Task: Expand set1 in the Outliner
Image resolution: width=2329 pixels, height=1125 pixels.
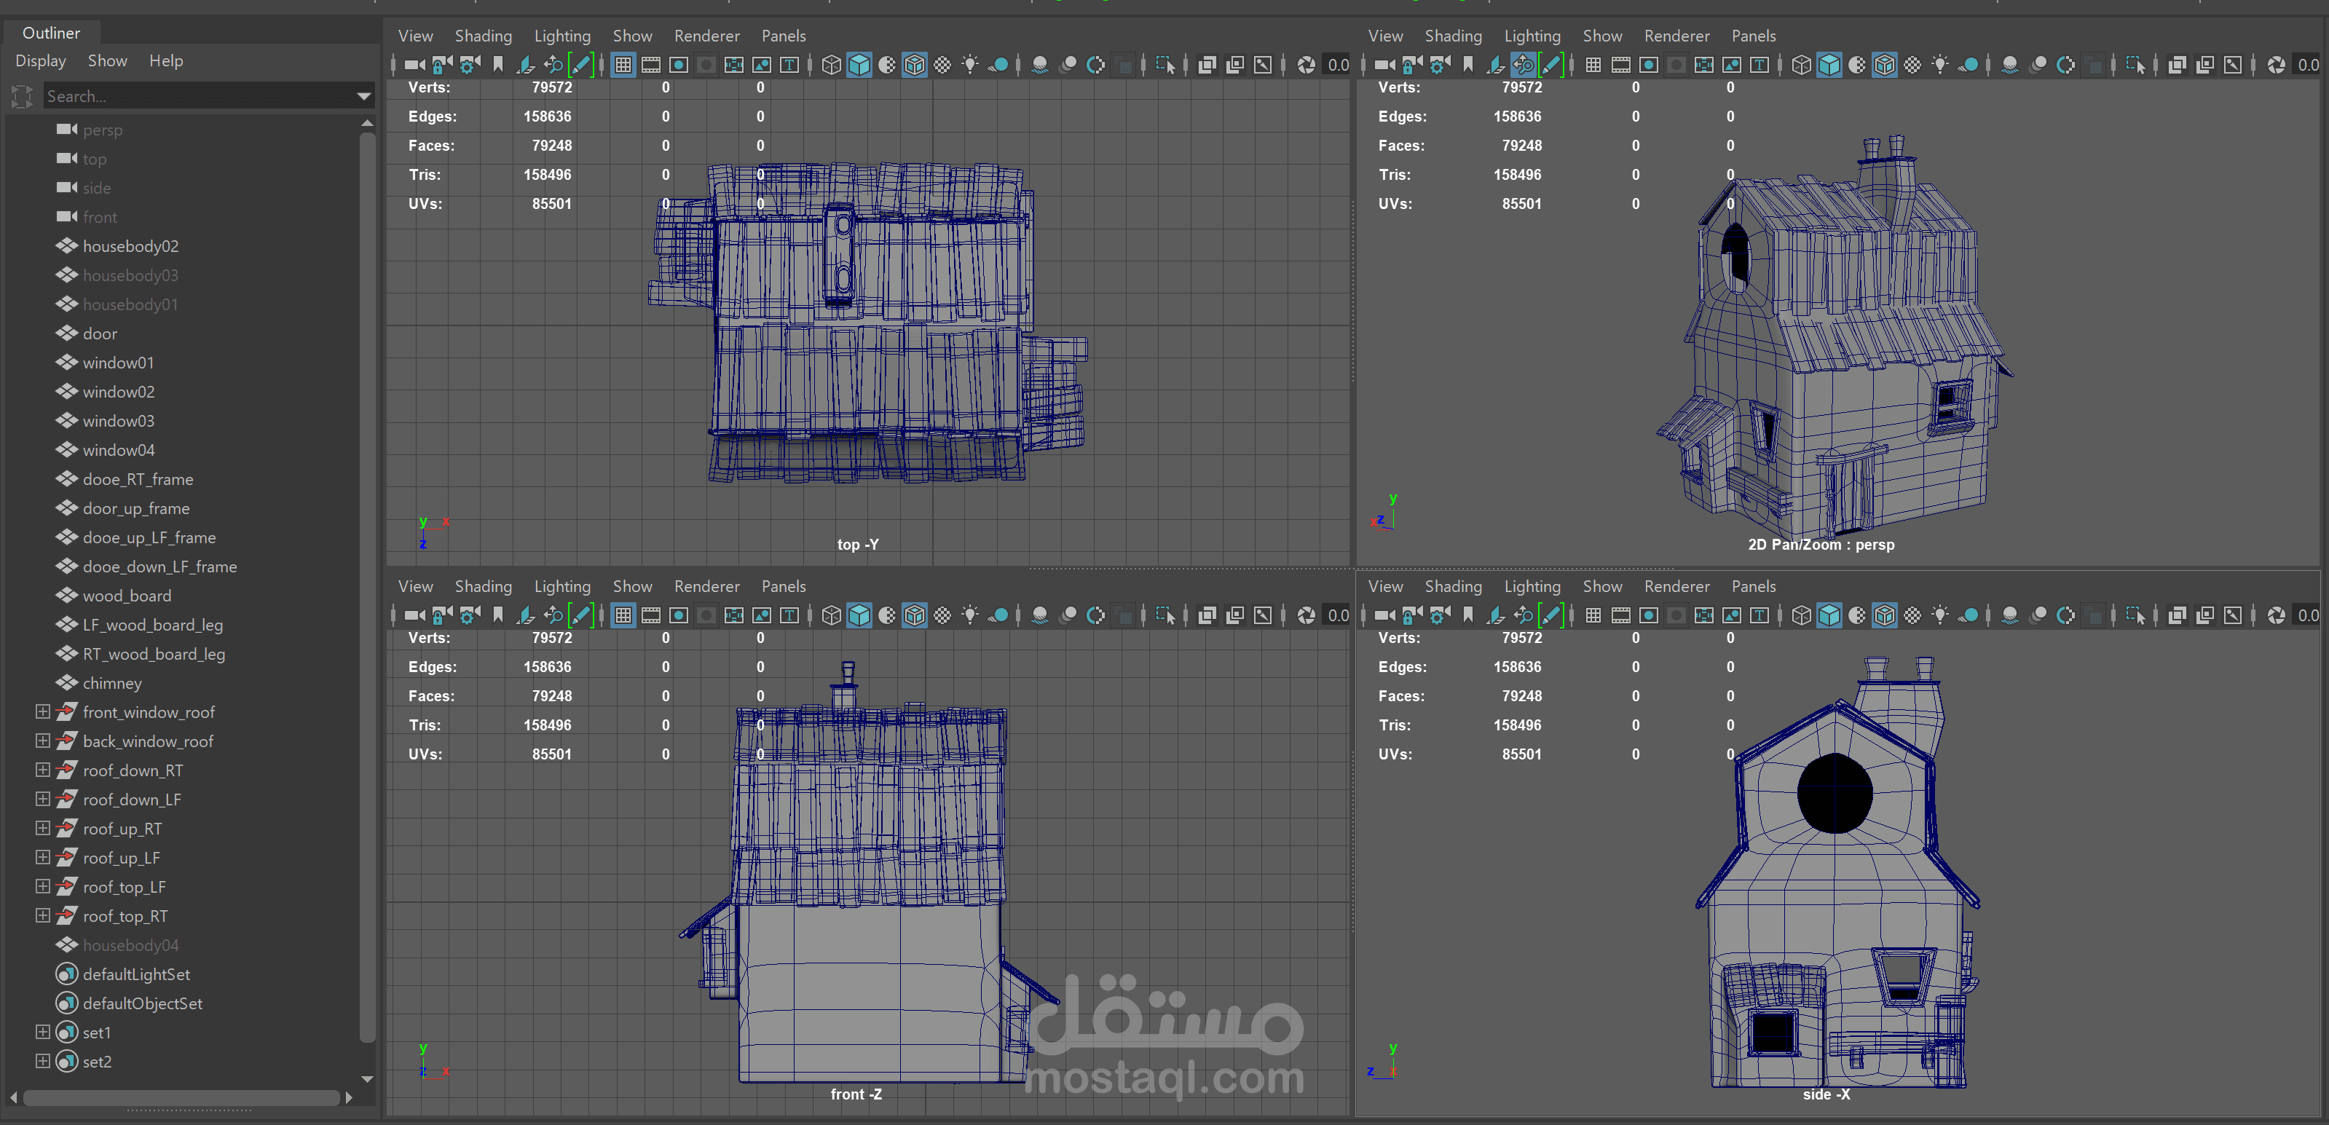Action: pyautogui.click(x=42, y=1032)
